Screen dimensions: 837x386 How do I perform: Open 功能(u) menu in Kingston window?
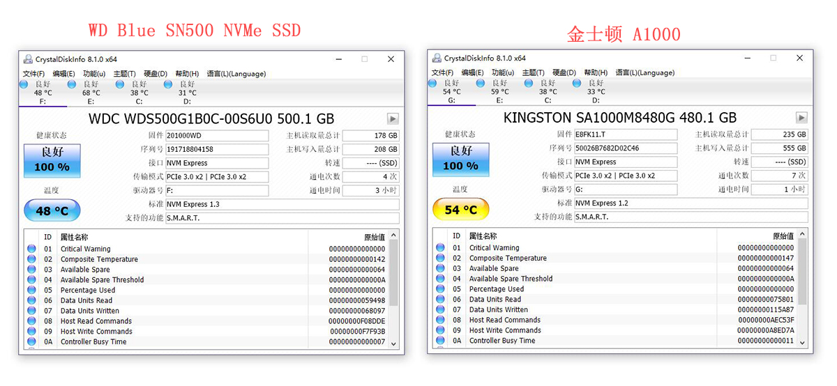[503, 72]
